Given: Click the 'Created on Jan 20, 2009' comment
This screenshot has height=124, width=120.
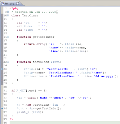Looking at the screenshot, I should tap(35, 12).
